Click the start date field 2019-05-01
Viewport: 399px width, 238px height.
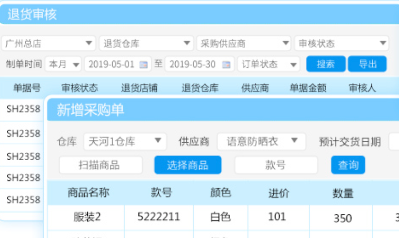point(112,64)
